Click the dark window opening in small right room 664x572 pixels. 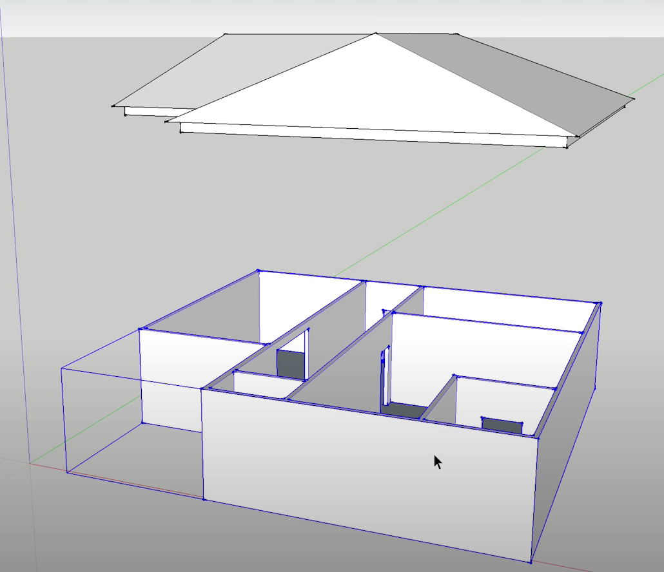coord(502,426)
